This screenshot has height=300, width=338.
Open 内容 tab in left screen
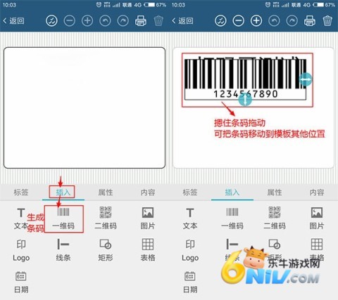[x=148, y=193]
